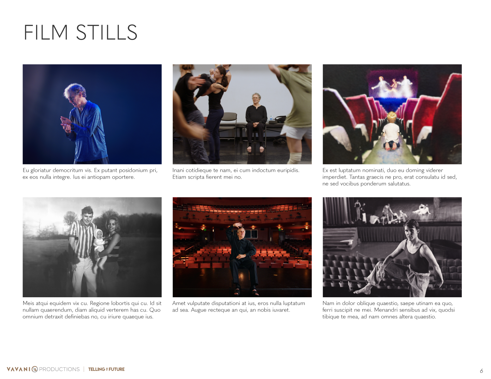Select the caption starting with Ex est luptatum
491x379 pixels.
(390, 177)
